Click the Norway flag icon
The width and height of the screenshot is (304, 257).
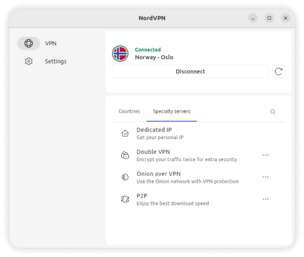click(120, 54)
